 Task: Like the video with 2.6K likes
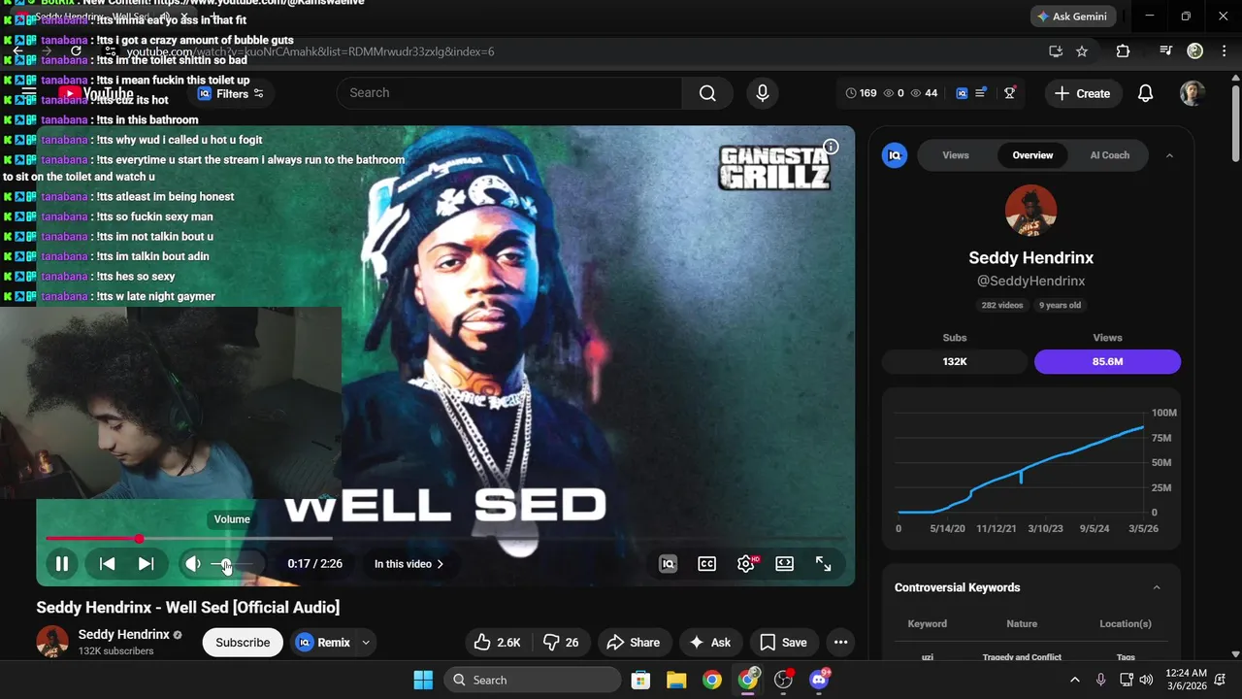coord(497,643)
